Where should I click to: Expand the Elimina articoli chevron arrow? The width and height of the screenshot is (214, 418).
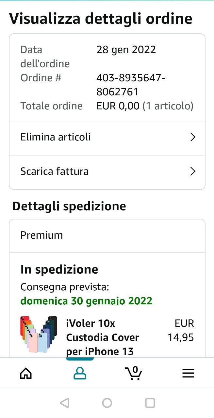pos(193,137)
